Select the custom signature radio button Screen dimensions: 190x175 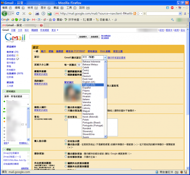66,120
